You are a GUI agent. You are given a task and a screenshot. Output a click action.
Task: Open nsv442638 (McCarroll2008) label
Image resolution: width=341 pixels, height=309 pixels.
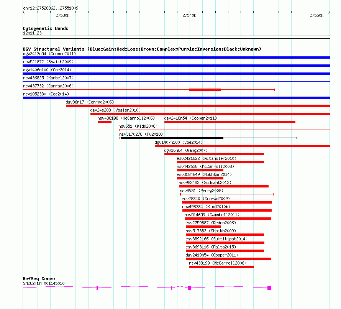205,166
